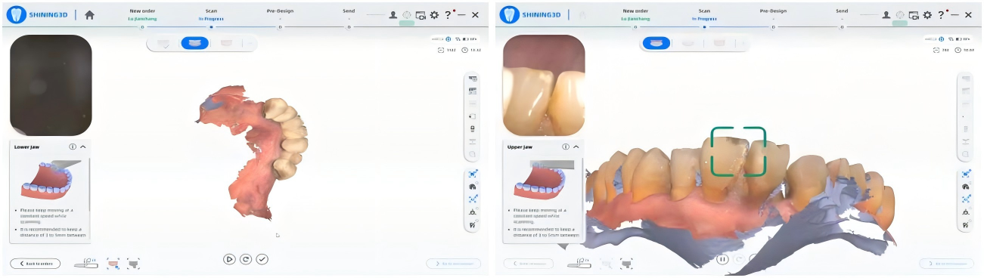Image resolution: width=984 pixels, height=278 pixels.
Task: Click bottom icon in left window's lower toolbar
Action: click(473, 225)
